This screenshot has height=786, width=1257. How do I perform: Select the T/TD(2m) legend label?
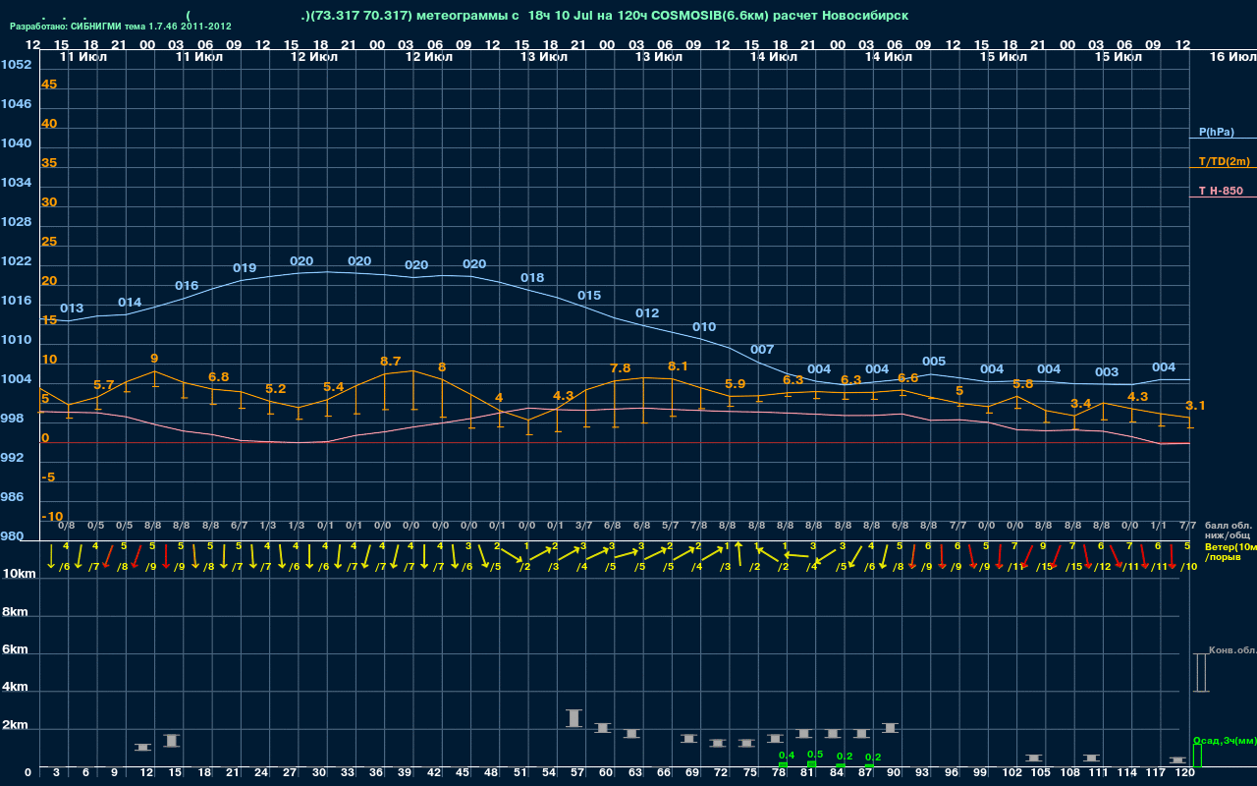coord(1224,161)
